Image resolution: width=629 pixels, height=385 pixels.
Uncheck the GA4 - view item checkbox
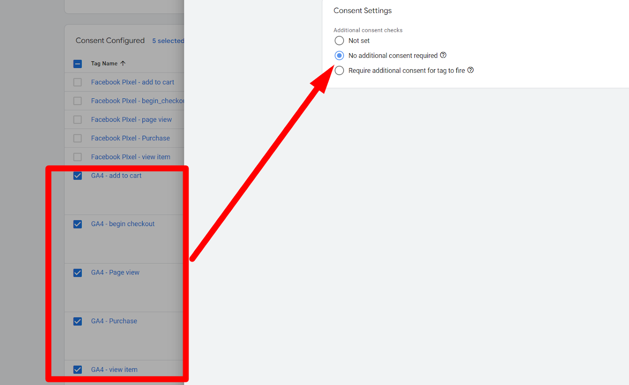[x=78, y=370]
